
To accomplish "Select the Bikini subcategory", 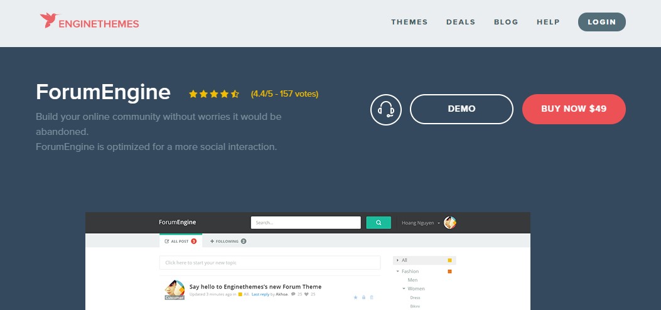I will click(415, 306).
